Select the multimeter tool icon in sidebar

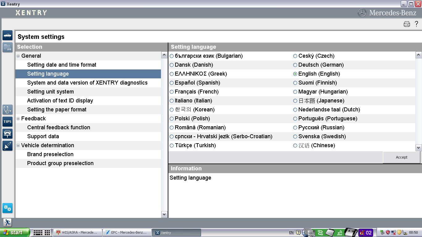point(7,146)
